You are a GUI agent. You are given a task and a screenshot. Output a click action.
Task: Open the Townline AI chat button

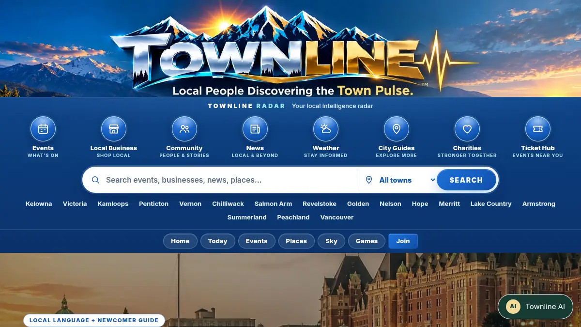pyautogui.click(x=535, y=307)
